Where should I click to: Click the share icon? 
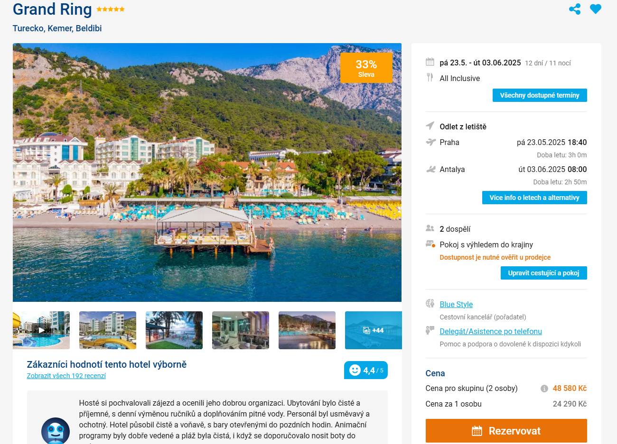pyautogui.click(x=574, y=9)
